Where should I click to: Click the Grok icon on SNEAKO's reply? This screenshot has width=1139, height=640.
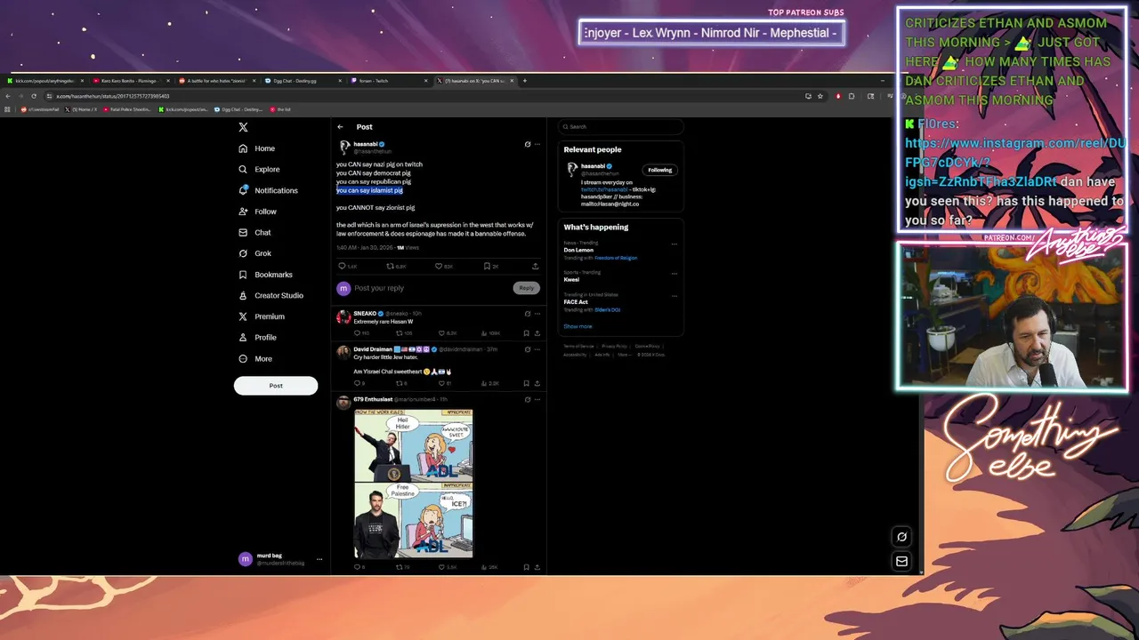point(528,314)
